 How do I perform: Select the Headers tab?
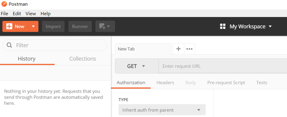tap(165, 83)
